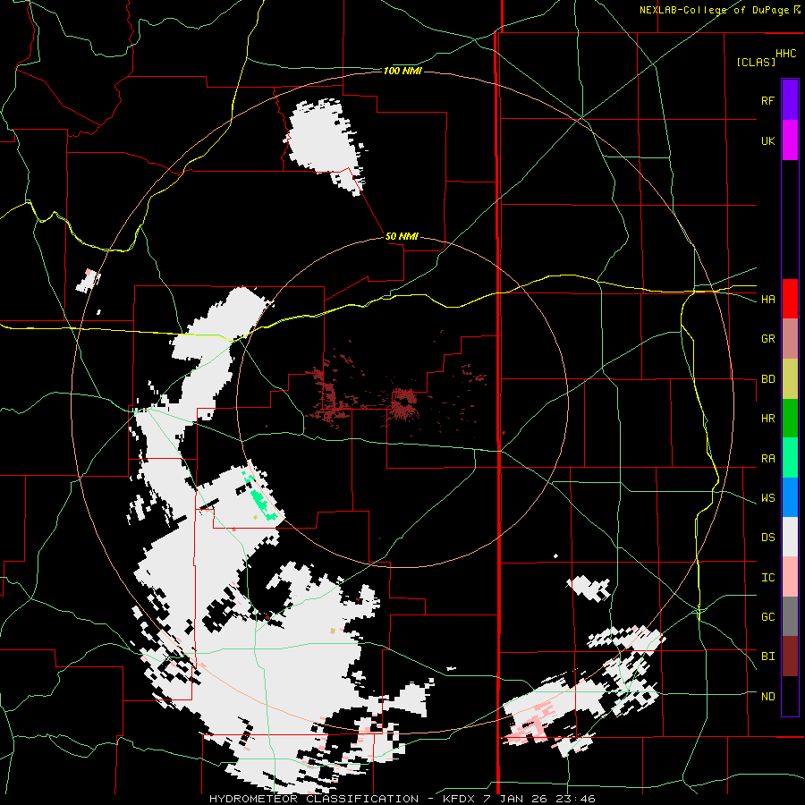Click the GC gray legend swatch
Image resolution: width=805 pixels, height=805 pixels.
[x=790, y=616]
